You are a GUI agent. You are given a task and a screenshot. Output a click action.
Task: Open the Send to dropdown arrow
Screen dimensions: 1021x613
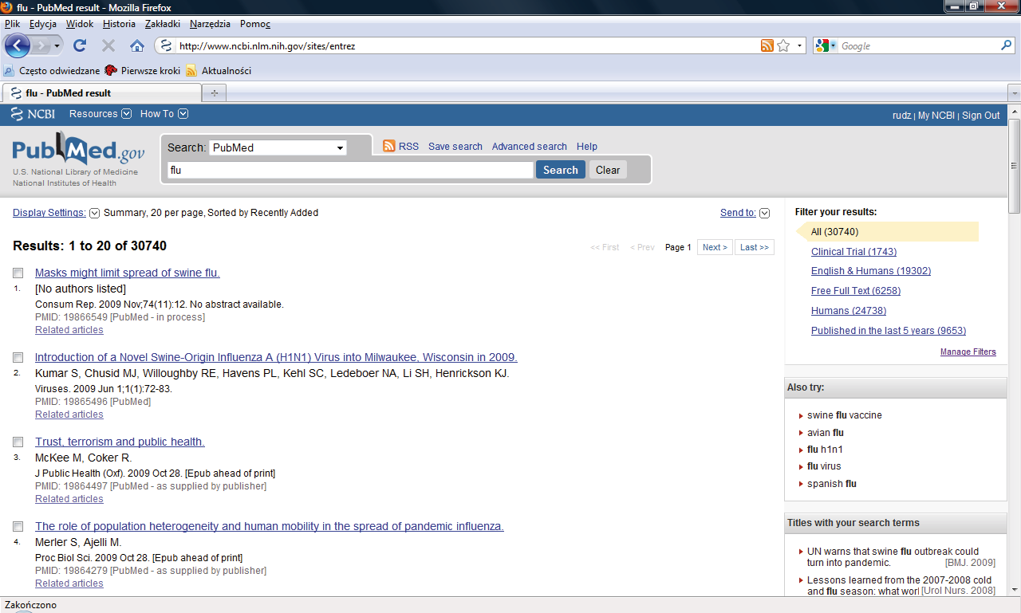coord(765,213)
